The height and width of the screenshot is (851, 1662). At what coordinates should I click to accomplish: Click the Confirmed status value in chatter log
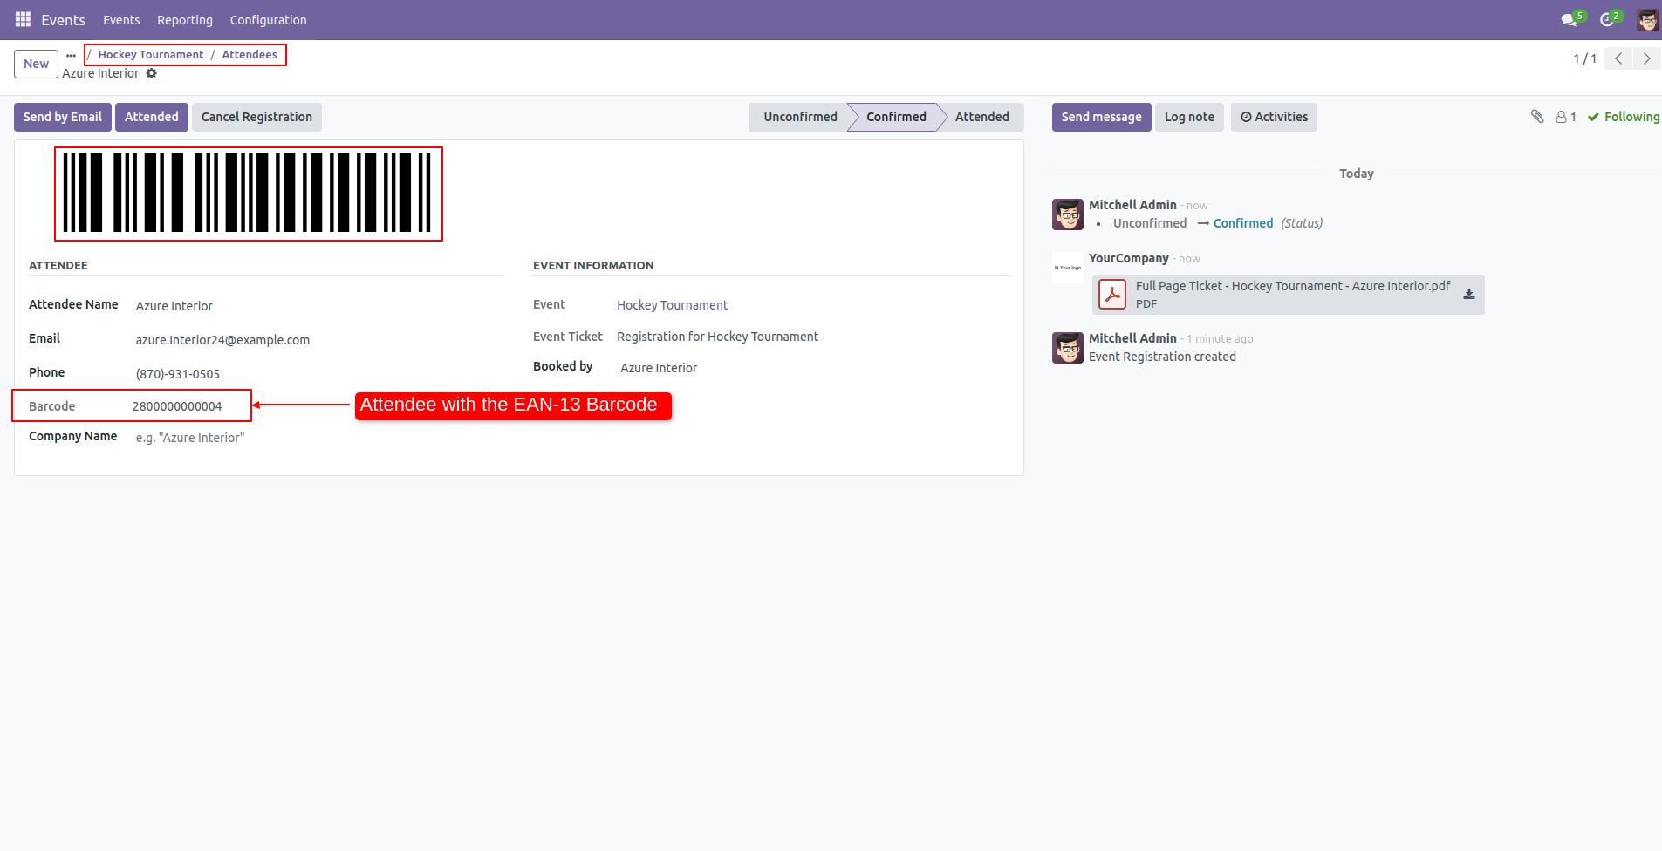(x=1243, y=223)
